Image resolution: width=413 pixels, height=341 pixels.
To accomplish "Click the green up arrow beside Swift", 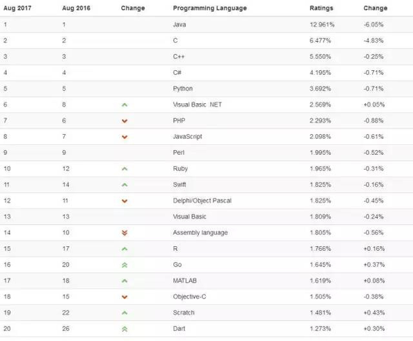I will pyautogui.click(x=125, y=185).
